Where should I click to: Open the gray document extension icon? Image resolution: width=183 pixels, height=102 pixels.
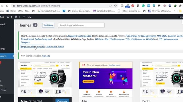pos(122,6)
